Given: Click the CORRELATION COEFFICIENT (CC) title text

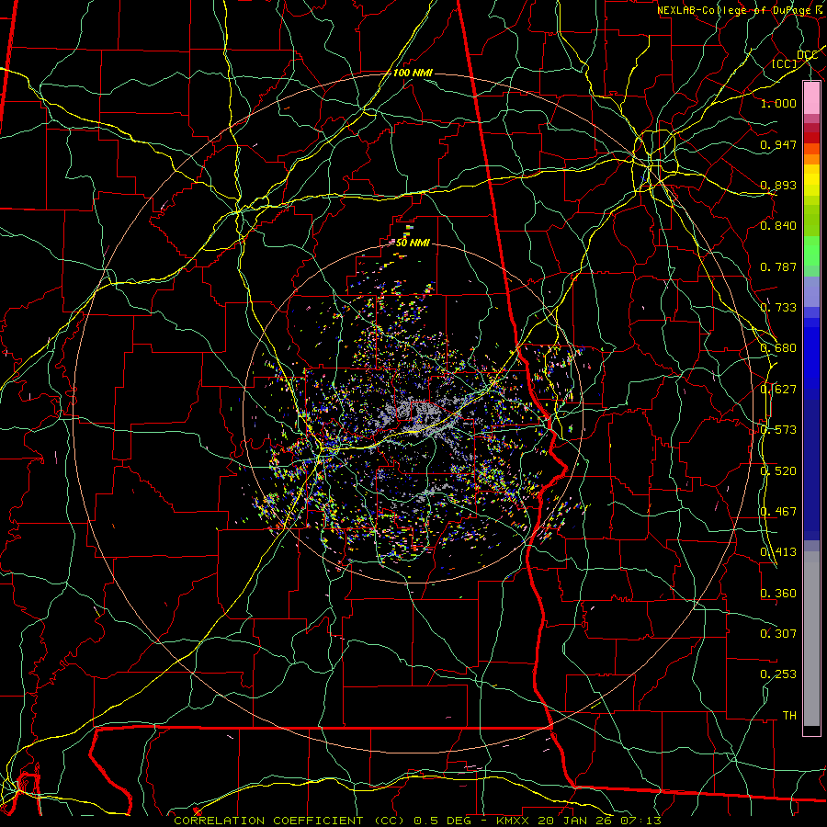Looking at the screenshot, I should (x=289, y=821).
